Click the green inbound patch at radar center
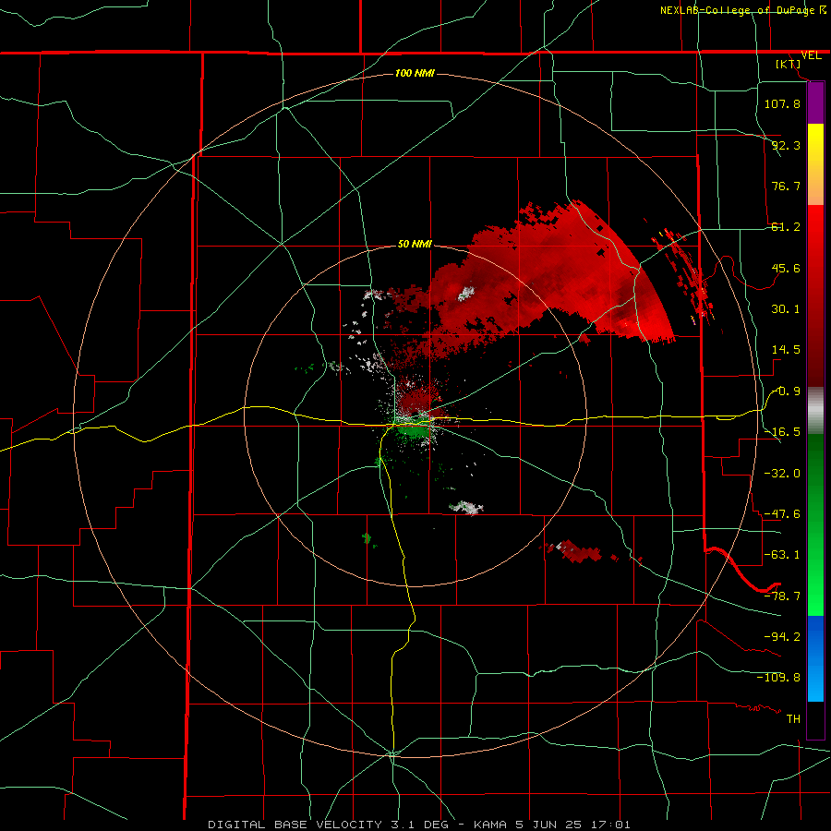831x831 pixels. [x=414, y=430]
